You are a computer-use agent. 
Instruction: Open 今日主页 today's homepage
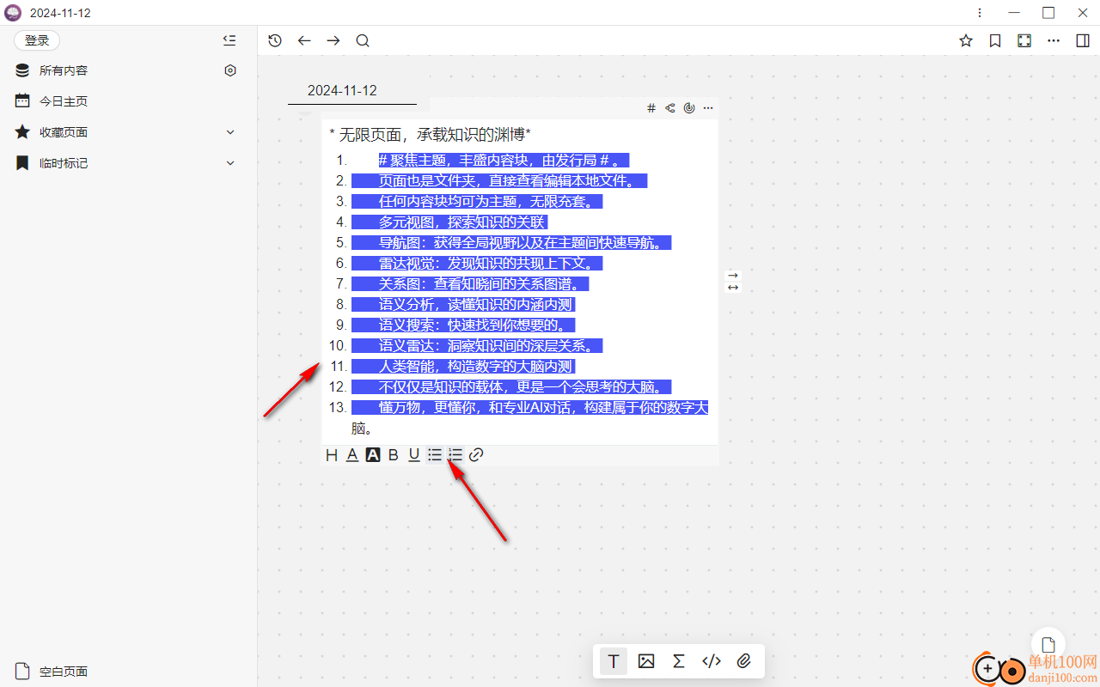coord(64,101)
